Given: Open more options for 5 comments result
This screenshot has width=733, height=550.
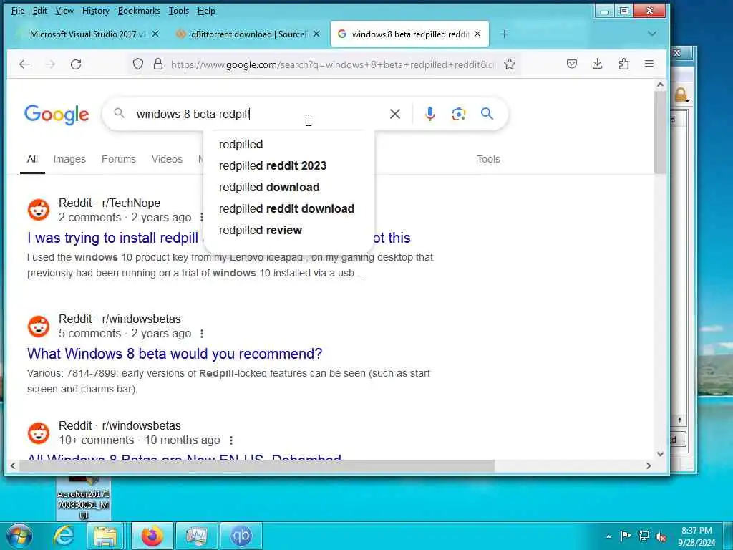Looking at the screenshot, I should tap(201, 334).
